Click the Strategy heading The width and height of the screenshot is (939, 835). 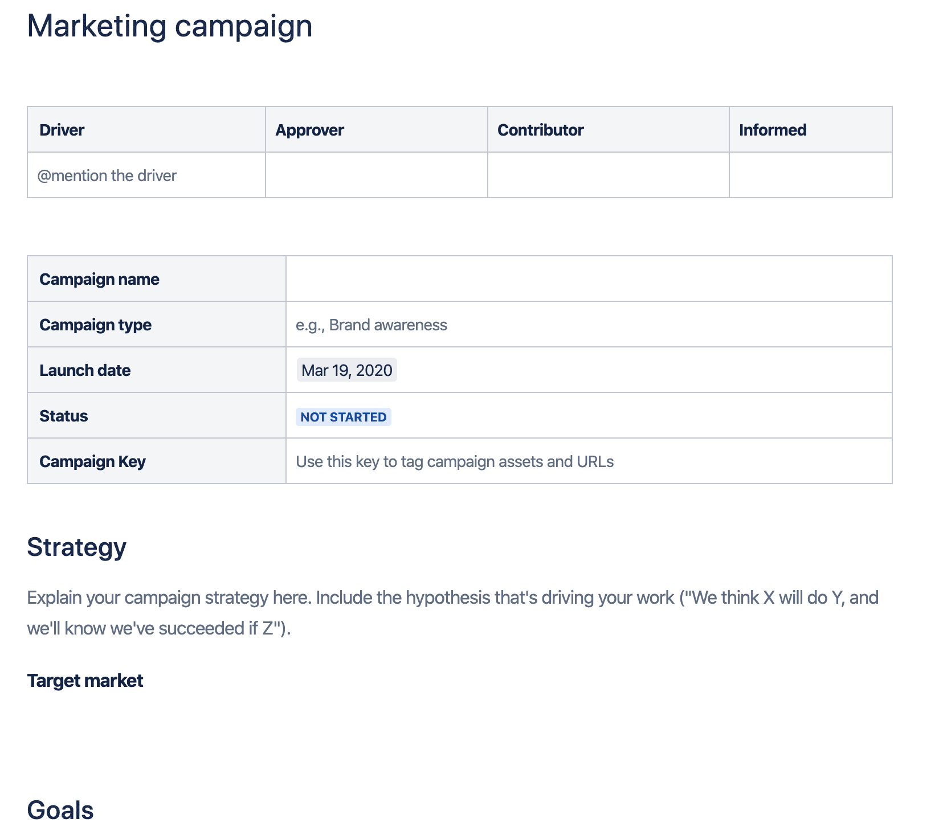(77, 547)
